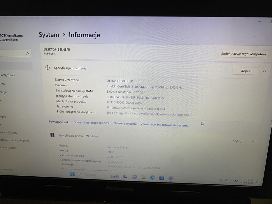Click the info icon beside Specyfikacja urządzenia
Image resolution: width=272 pixels, height=204 pixels.
point(47,68)
